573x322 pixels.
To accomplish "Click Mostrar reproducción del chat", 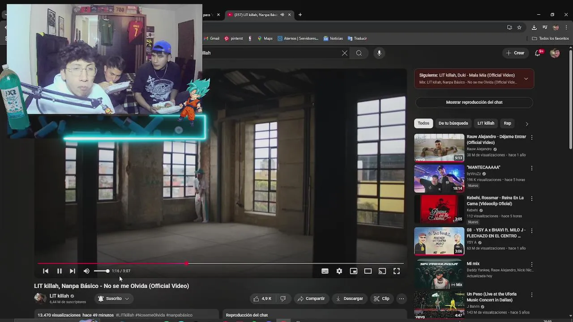I will [474, 102].
